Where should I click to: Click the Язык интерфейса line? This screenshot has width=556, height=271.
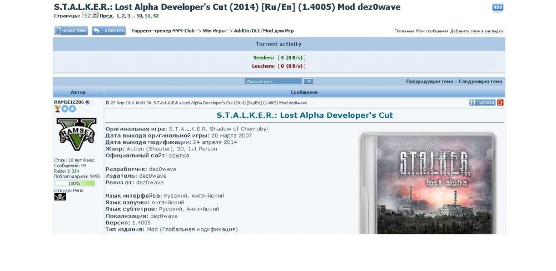165,195
